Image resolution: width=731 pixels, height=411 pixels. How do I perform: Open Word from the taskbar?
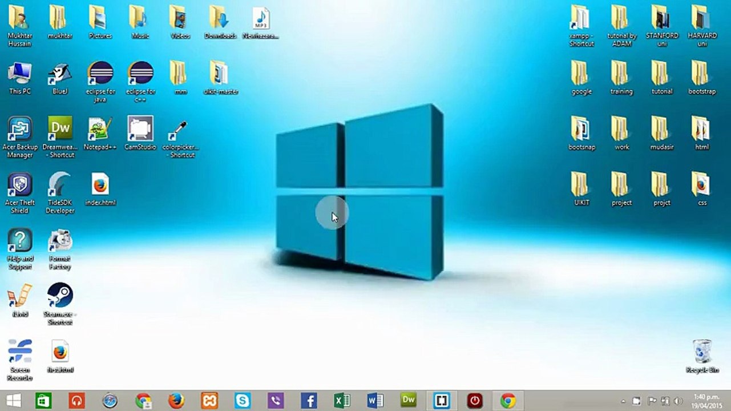click(x=375, y=401)
